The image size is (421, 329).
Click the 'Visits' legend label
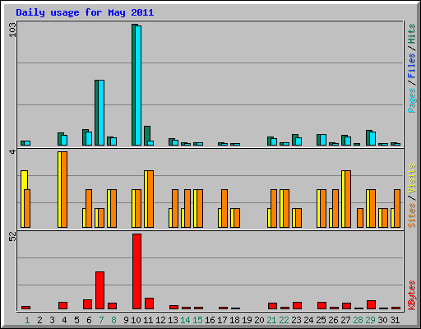coord(412,178)
